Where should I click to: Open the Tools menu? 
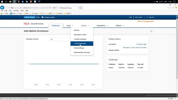[22, 11]
